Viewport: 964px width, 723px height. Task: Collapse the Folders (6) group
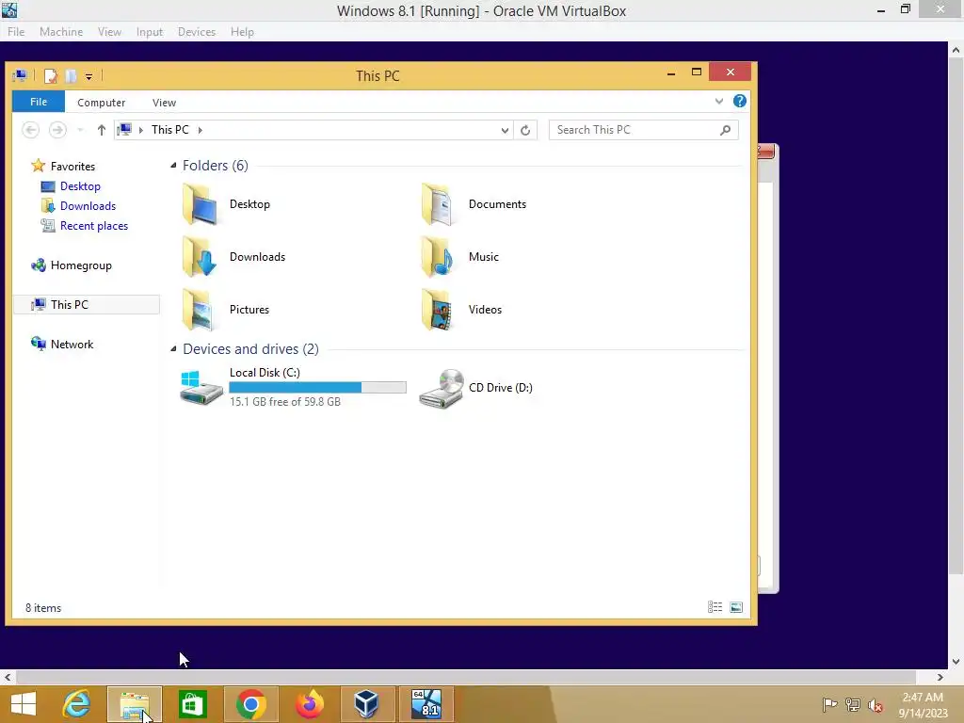(x=173, y=166)
